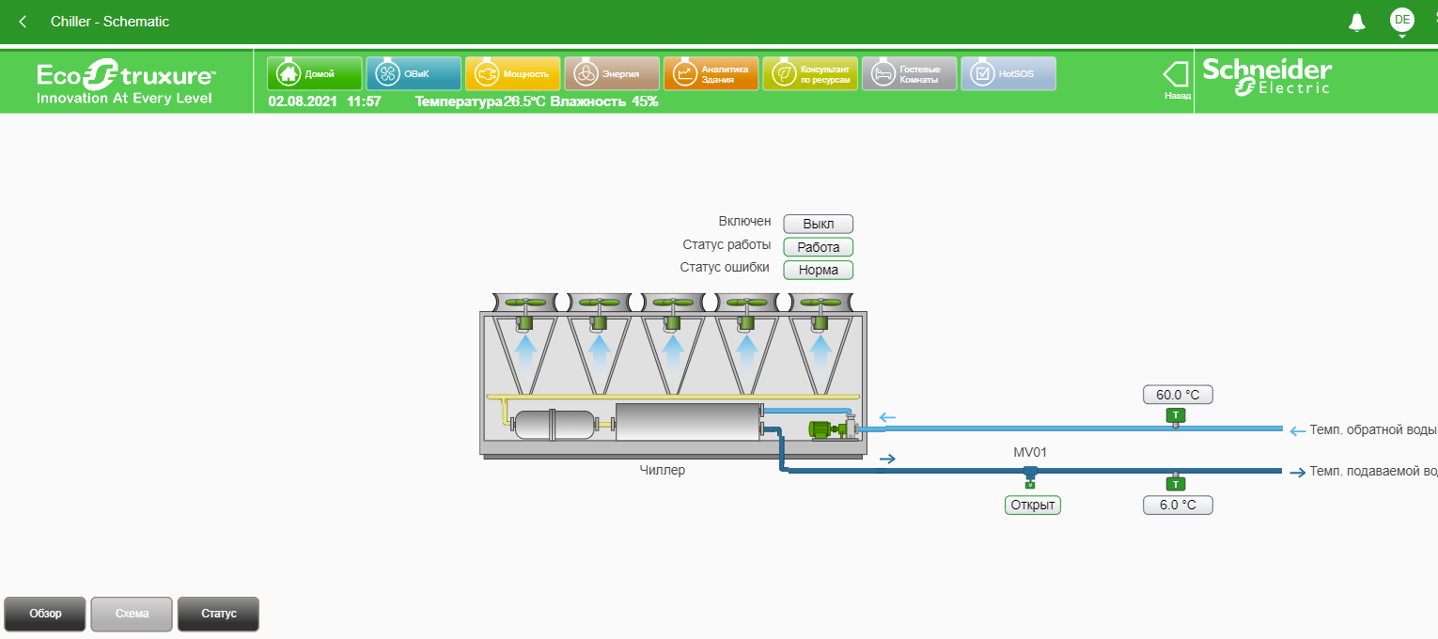Switch to the Статус tab
The width and height of the screenshot is (1438, 639).
(x=218, y=614)
